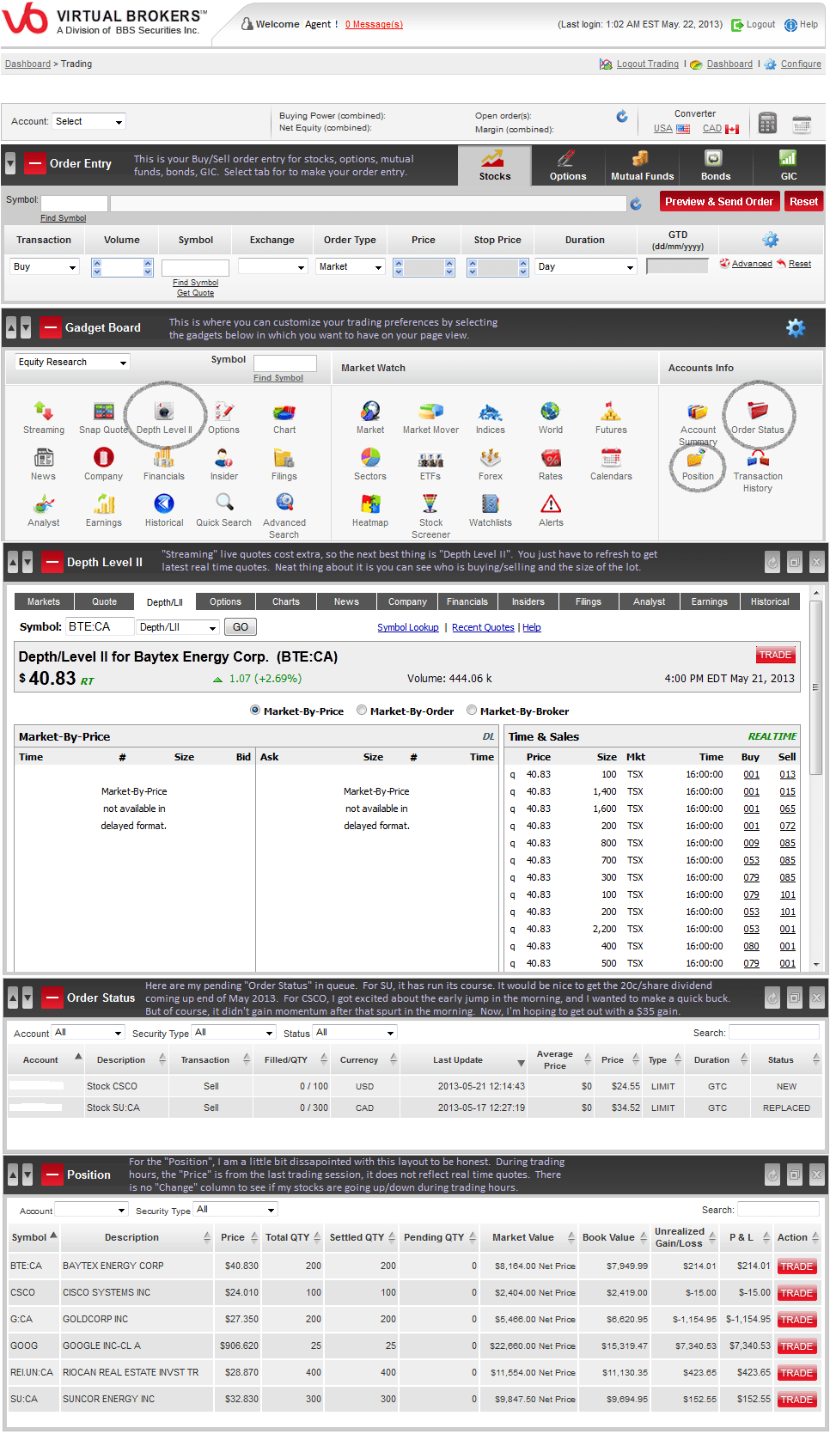Open Order Status Security Type dropdown
This screenshot has height=1434, width=830.
(x=234, y=1033)
